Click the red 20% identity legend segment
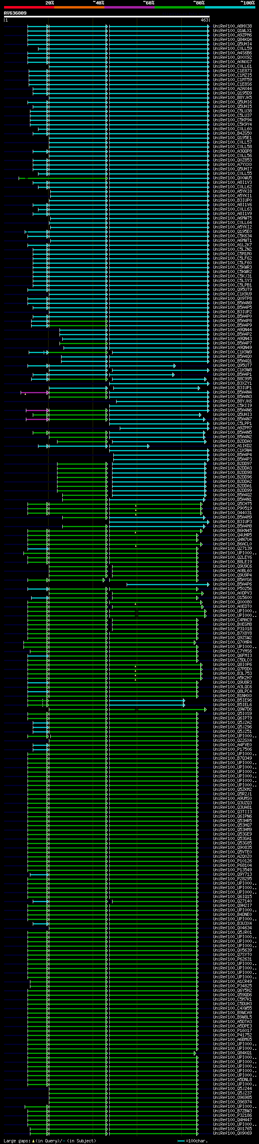 pos(29,7)
